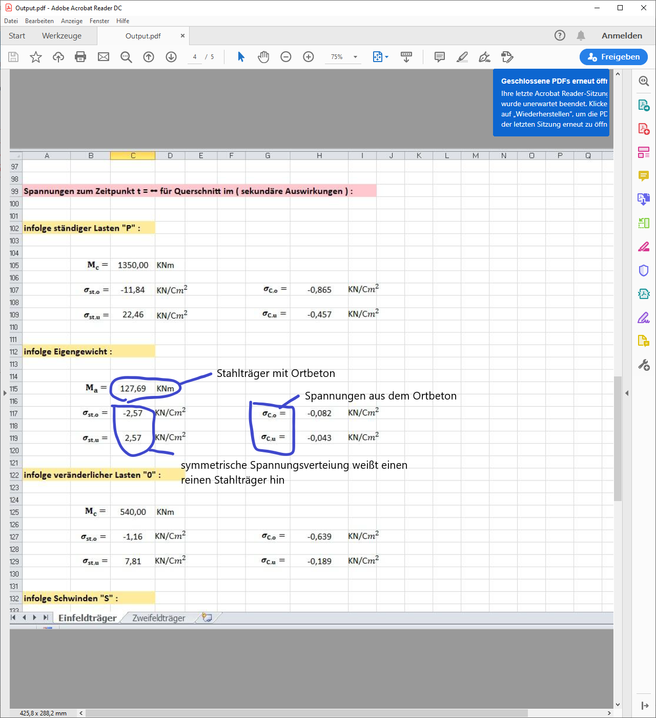Click Anmelden to sign in
The image size is (656, 718).
(x=622, y=36)
